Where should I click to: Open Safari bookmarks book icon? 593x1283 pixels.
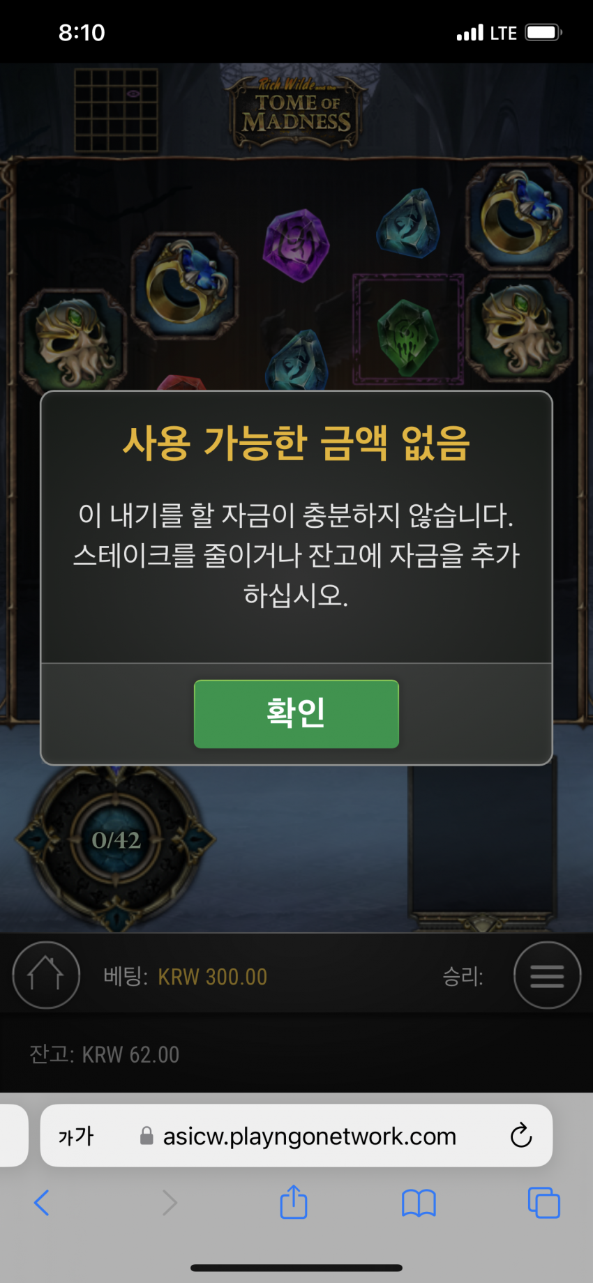pyautogui.click(x=419, y=1203)
